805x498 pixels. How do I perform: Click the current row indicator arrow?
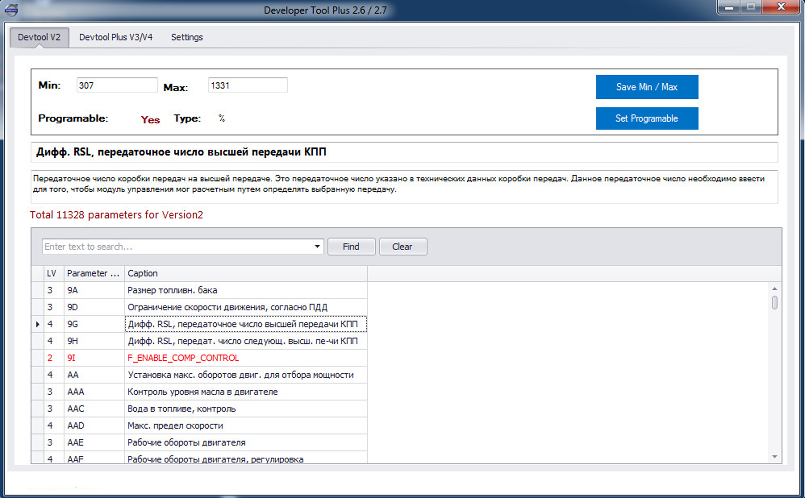coord(37,324)
